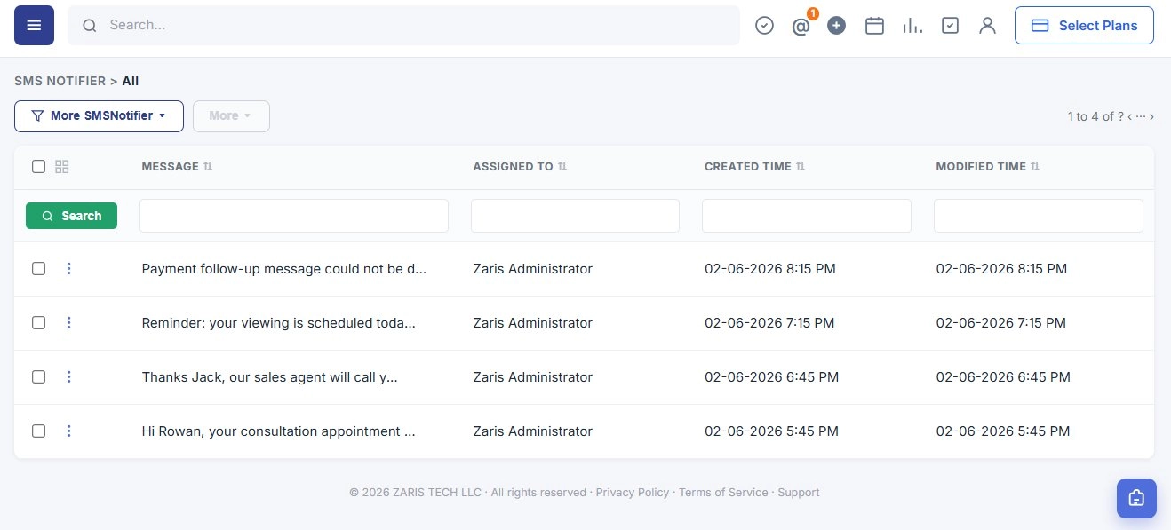Expand the More SMSNotifier filter dropdown
Screen dimensions: 1171x530
coord(99,116)
